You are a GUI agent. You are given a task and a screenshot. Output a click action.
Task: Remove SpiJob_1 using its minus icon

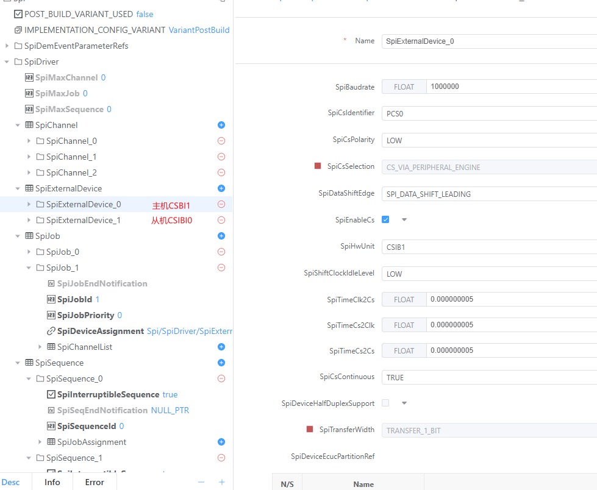point(221,268)
